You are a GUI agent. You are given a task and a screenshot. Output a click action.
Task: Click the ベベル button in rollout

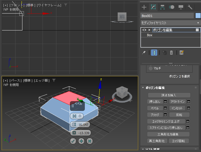pos(155,108)
